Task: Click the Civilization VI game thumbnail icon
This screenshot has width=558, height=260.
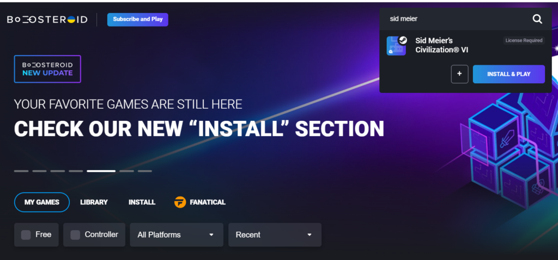Action: coord(396,46)
